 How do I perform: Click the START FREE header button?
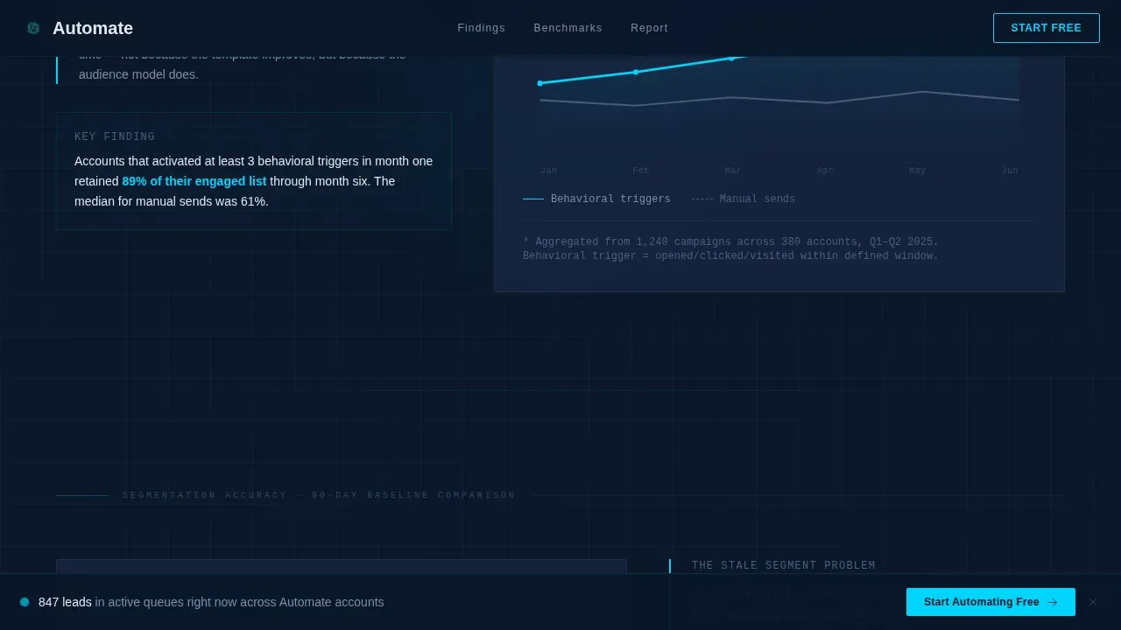(x=1046, y=28)
